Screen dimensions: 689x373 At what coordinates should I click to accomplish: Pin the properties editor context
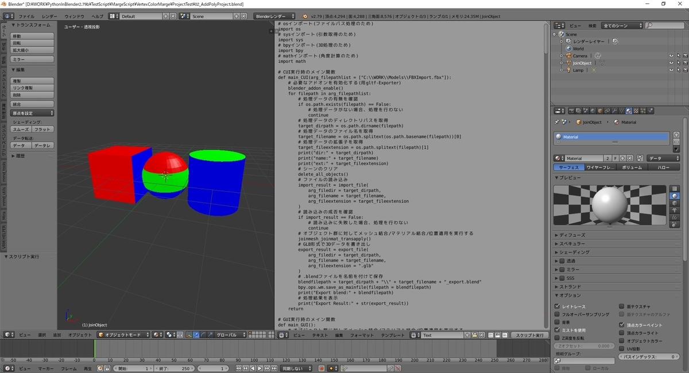click(557, 122)
